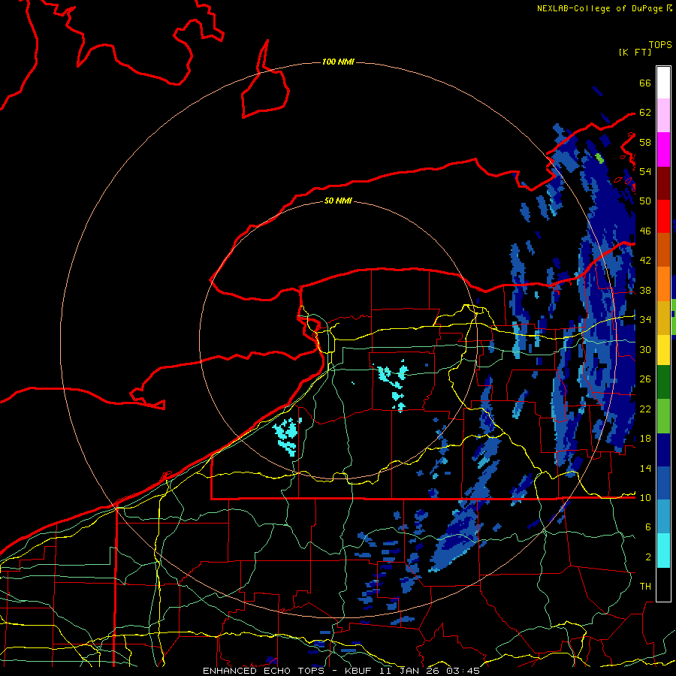Viewport: 676px width, 676px height.
Task: Click the legend value 6
Action: pos(648,527)
